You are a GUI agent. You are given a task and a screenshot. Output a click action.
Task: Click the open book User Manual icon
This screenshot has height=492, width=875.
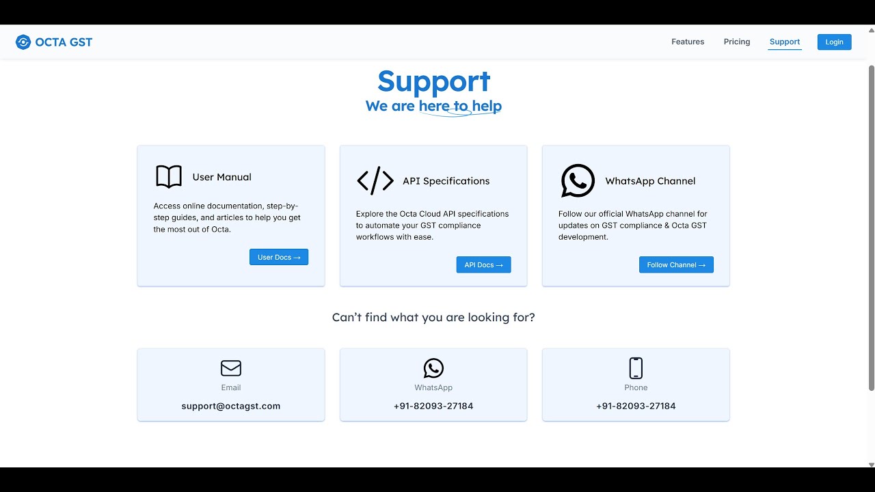tap(169, 177)
